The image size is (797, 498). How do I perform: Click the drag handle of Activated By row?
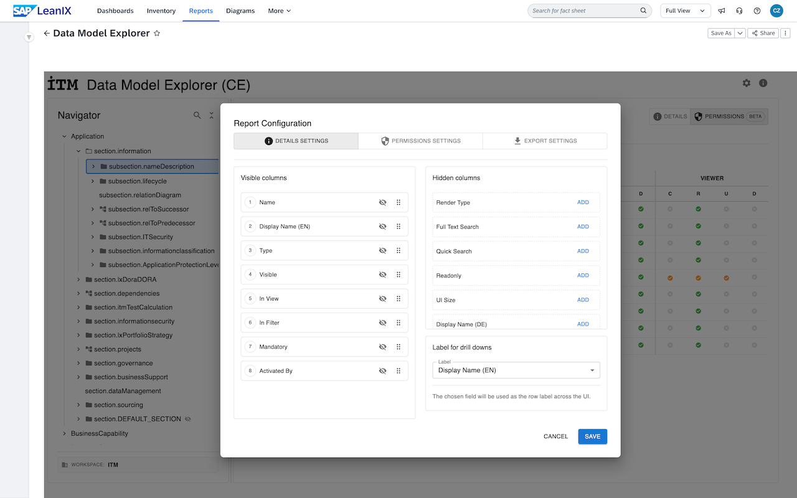coord(398,371)
